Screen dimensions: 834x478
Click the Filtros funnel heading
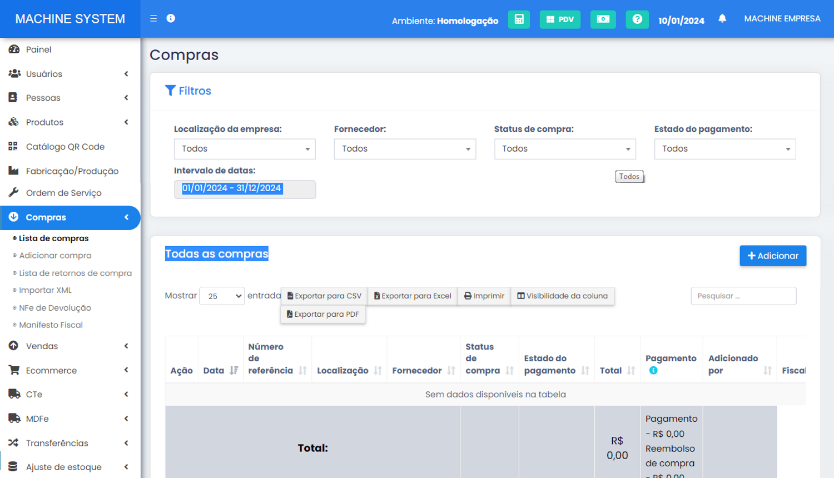click(188, 91)
